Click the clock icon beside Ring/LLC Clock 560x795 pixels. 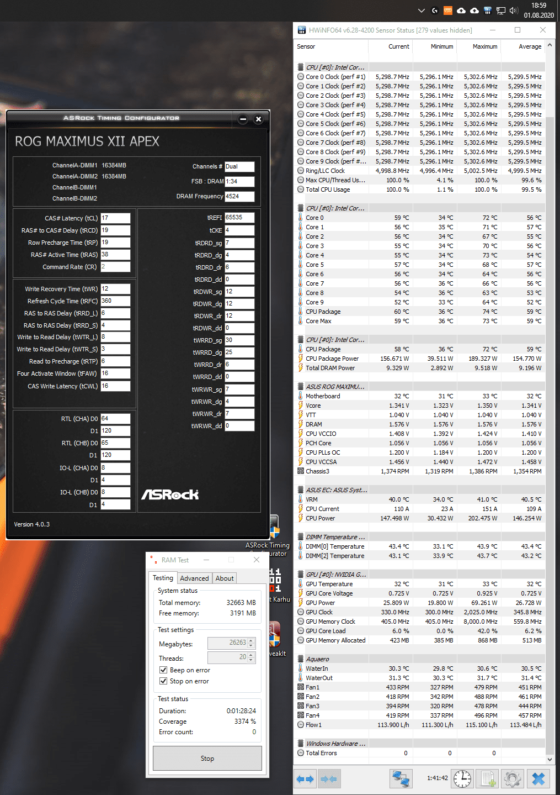[301, 171]
